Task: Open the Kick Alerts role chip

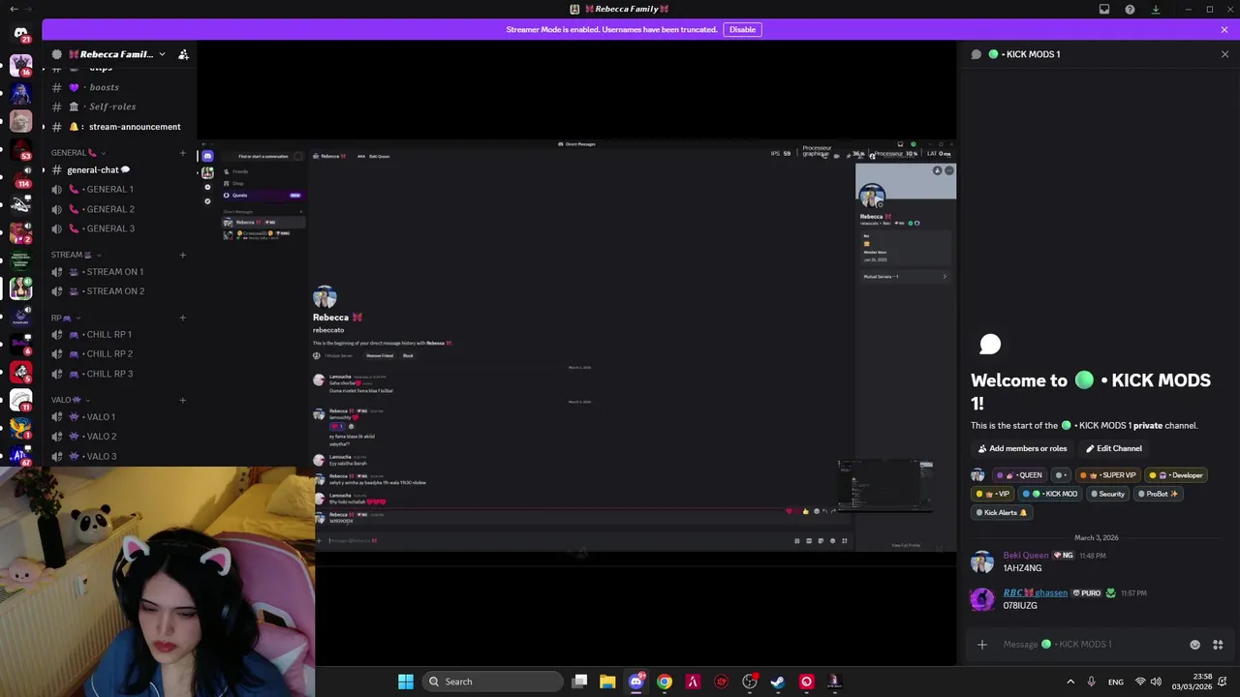Action: (1001, 512)
